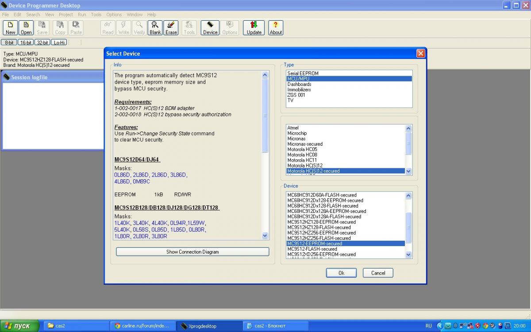
Task: Click the Device selection toolbar icon
Action: click(210, 27)
